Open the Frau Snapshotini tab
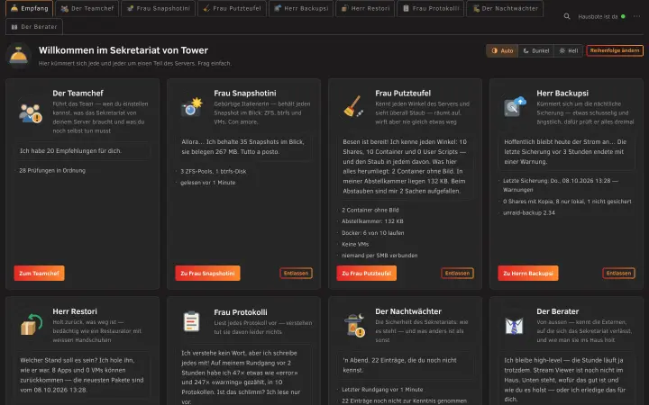Screen dimensions: 649x405 pos(158,8)
